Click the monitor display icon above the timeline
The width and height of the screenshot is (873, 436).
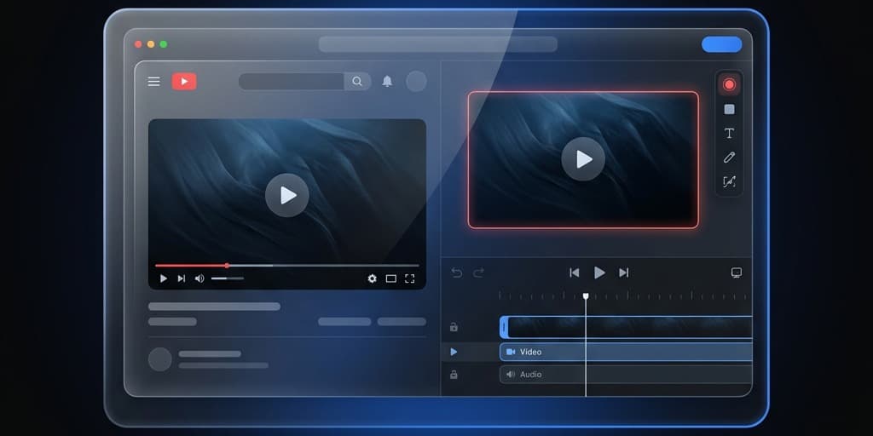(736, 272)
